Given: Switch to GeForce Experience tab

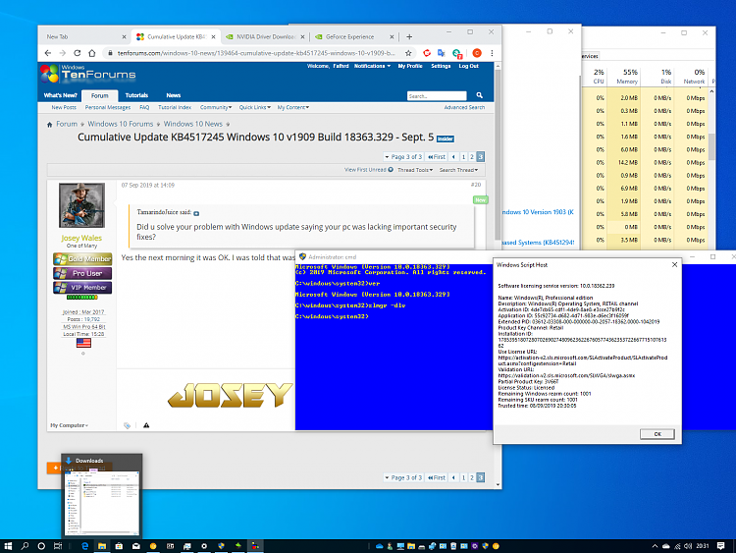Looking at the screenshot, I should pyautogui.click(x=354, y=36).
